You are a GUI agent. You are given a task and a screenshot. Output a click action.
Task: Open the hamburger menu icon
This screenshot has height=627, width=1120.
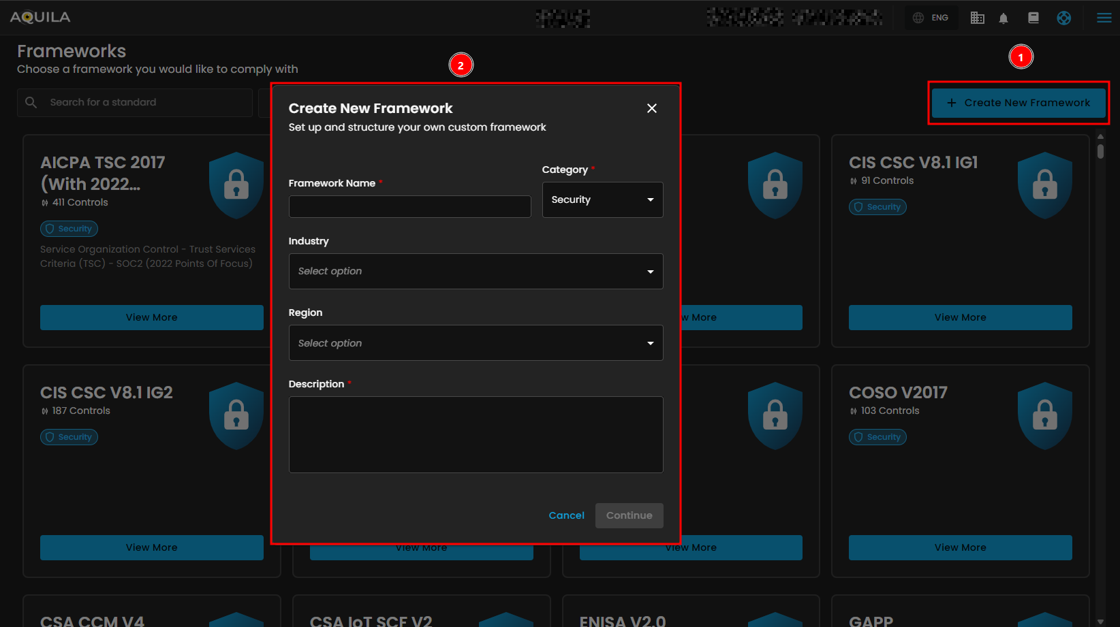(1104, 18)
